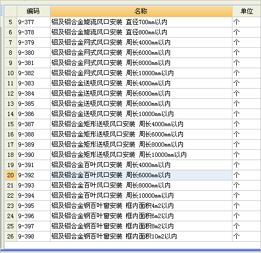The width and height of the screenshot is (261, 253).
Task: Click highlighted row number 20
Action: click(11, 175)
